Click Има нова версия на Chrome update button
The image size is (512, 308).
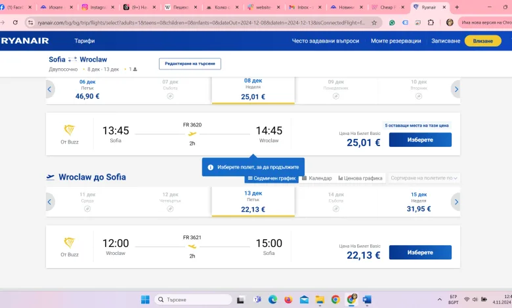coord(486,22)
